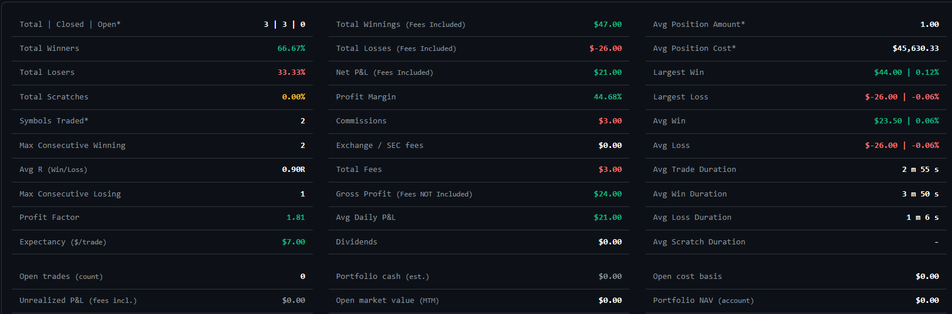
Task: Click the Total Losses label
Action: 396,49
